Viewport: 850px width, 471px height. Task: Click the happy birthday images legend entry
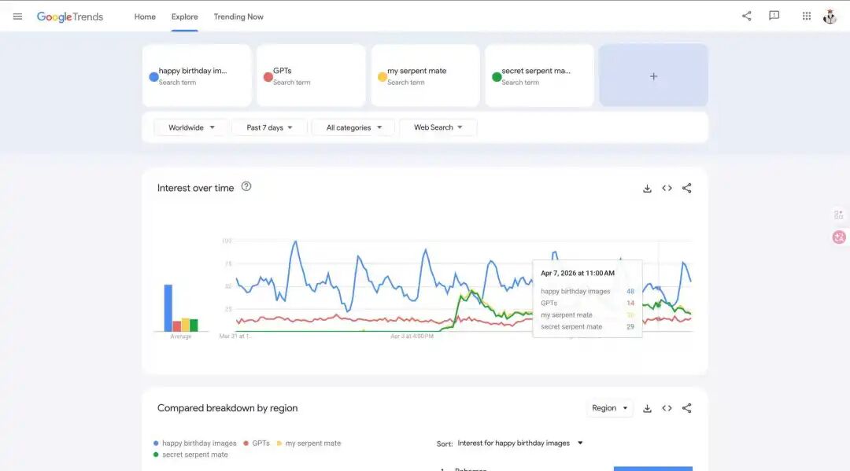pyautogui.click(x=195, y=443)
